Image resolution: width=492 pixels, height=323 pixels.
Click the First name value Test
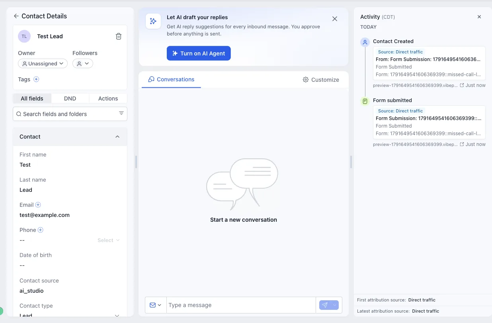(25, 165)
